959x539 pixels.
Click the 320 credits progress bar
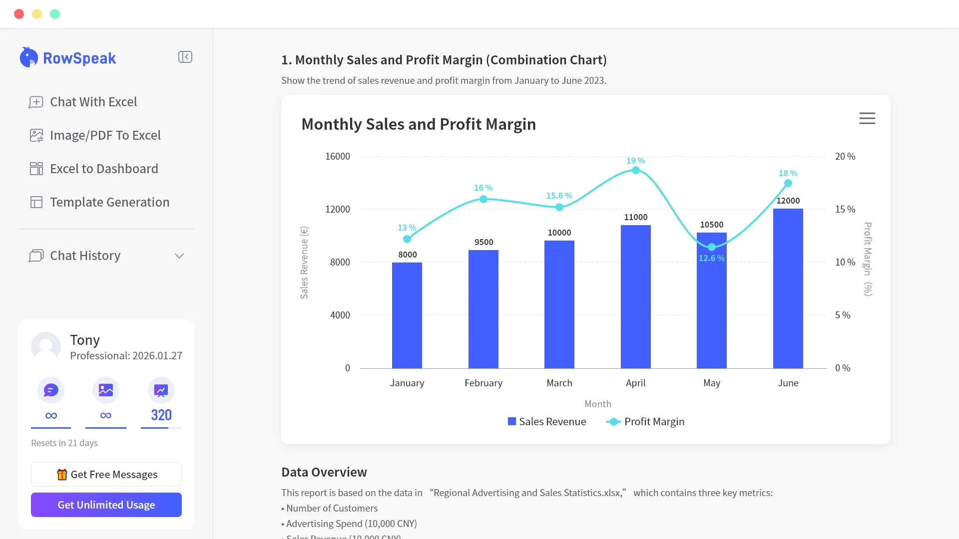coord(160,427)
